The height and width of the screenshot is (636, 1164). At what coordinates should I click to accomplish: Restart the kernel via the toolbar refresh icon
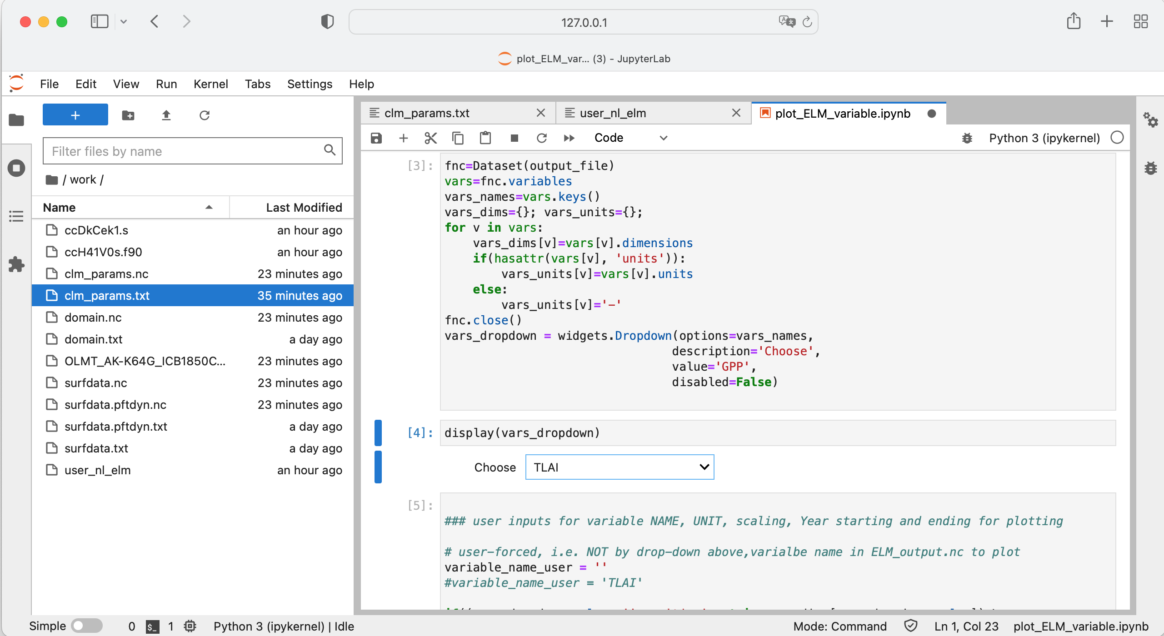541,138
